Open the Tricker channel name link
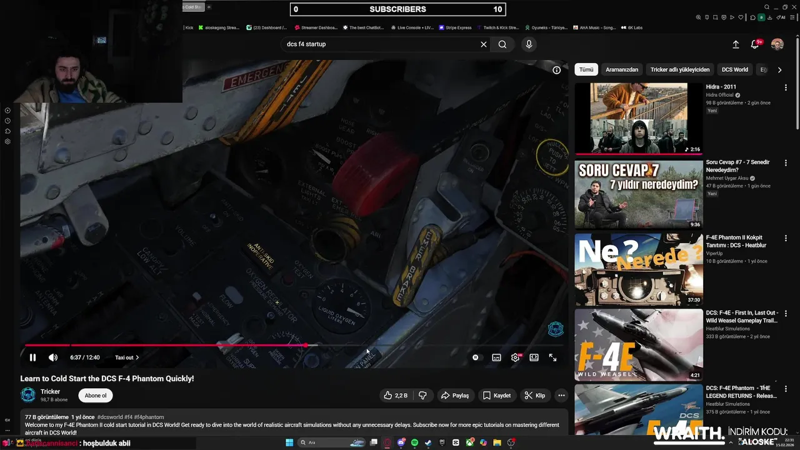Screen dimensions: 800x450 [x=50, y=392]
